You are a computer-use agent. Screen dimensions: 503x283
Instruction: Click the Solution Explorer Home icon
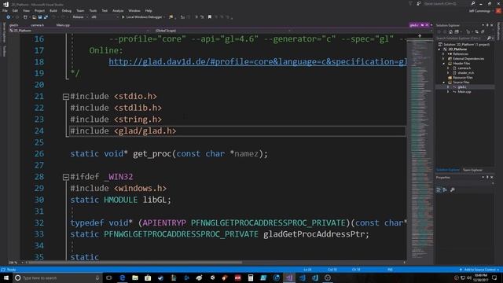(450, 31)
